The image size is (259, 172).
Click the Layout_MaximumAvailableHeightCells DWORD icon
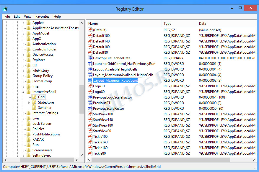90,75
